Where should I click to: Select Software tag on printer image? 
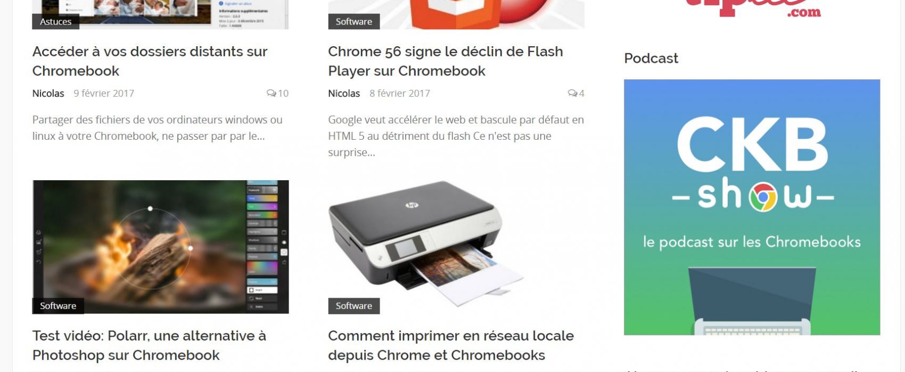pyautogui.click(x=353, y=306)
